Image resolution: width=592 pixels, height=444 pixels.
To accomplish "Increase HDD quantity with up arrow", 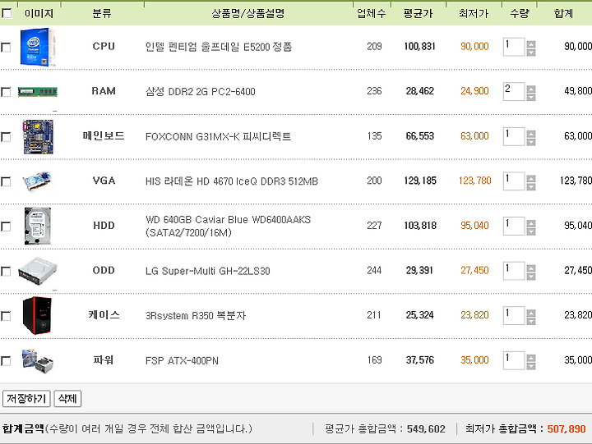I will point(531,223).
